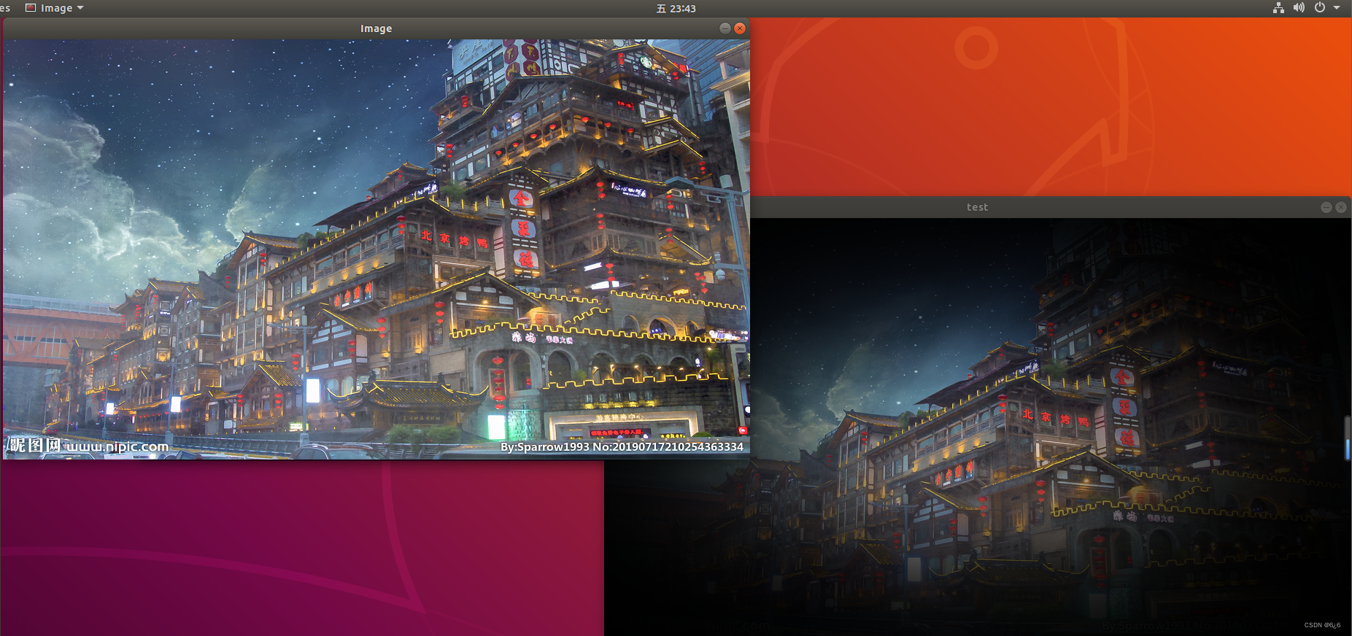Click the power icon in top bar
This screenshot has width=1352, height=636.
pos(1320,8)
